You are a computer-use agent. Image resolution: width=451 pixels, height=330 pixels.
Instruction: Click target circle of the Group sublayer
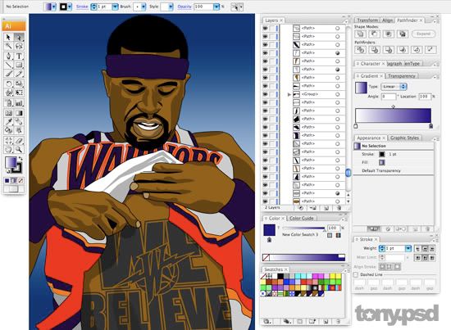337,94
